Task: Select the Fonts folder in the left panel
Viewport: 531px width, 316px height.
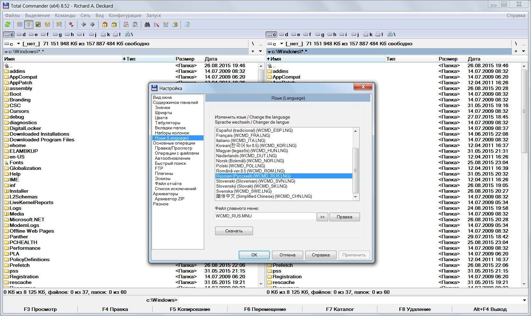Action: [x=16, y=163]
